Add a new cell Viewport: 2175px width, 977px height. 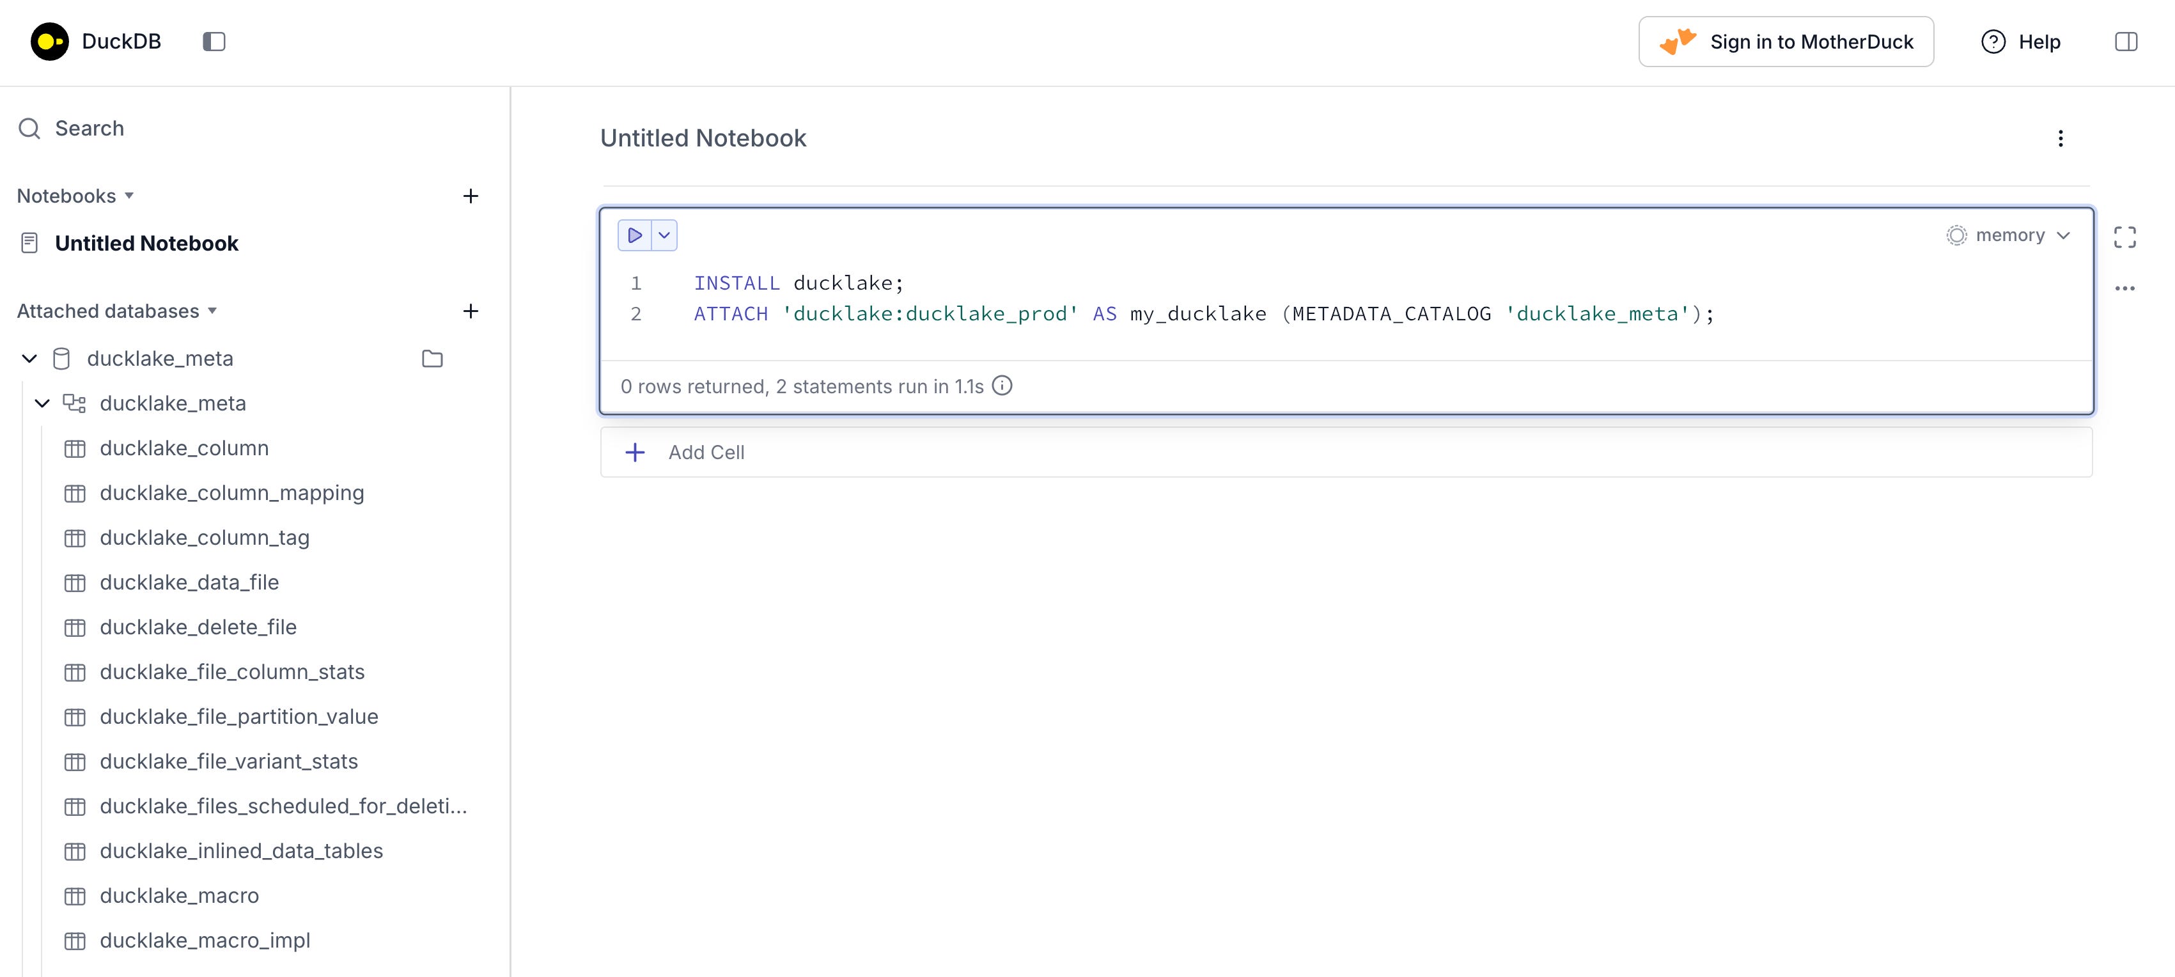coord(1346,453)
